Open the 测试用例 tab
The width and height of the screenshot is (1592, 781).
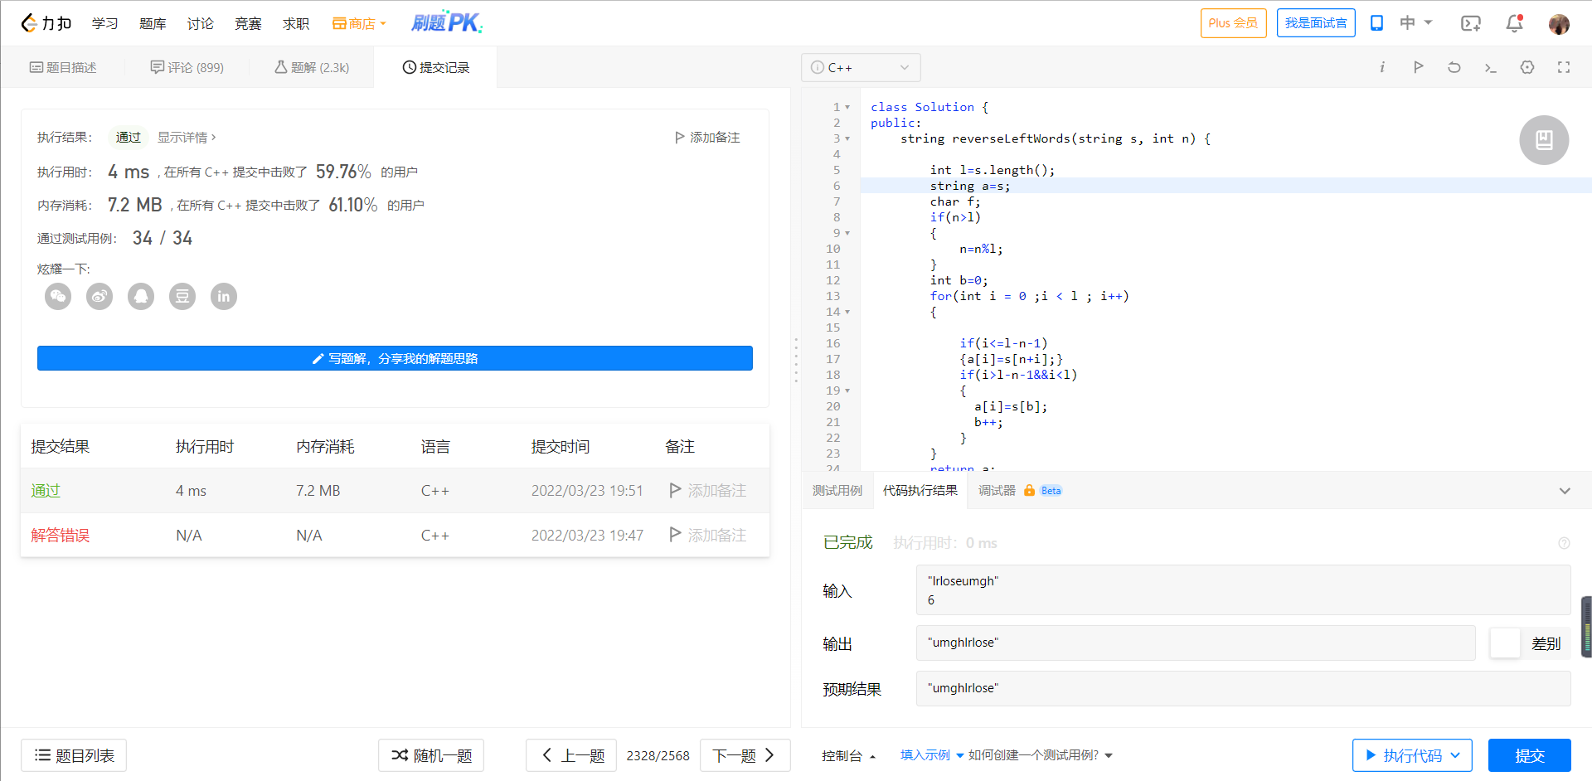click(837, 491)
